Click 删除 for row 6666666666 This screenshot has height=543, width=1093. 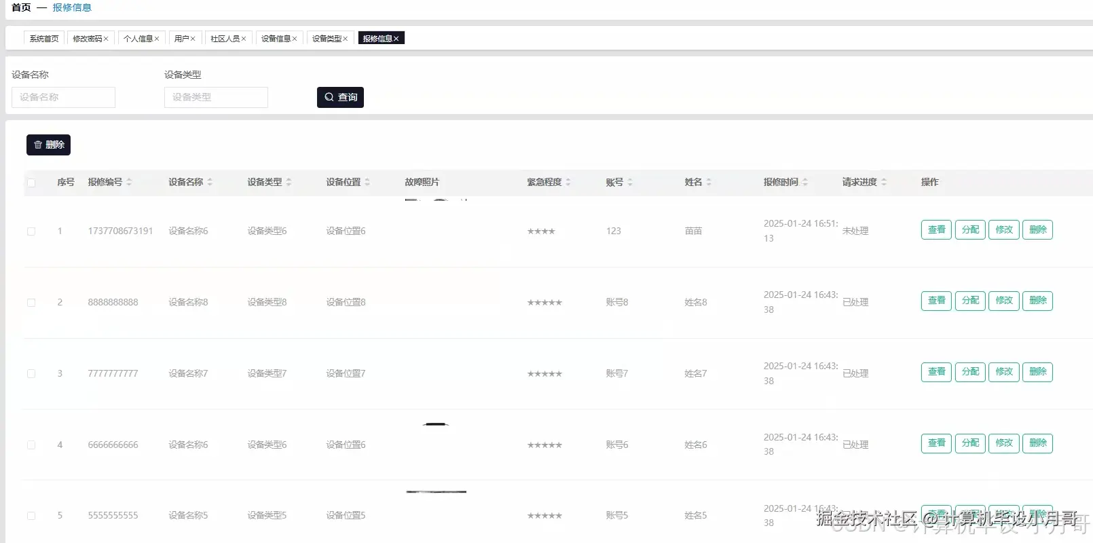tap(1037, 443)
